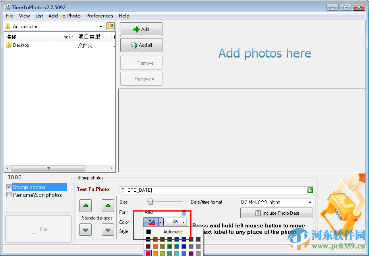Viewport: 369px width, 256px height.
Task: Pick the pure green swatch
Action: [x=170, y=246]
